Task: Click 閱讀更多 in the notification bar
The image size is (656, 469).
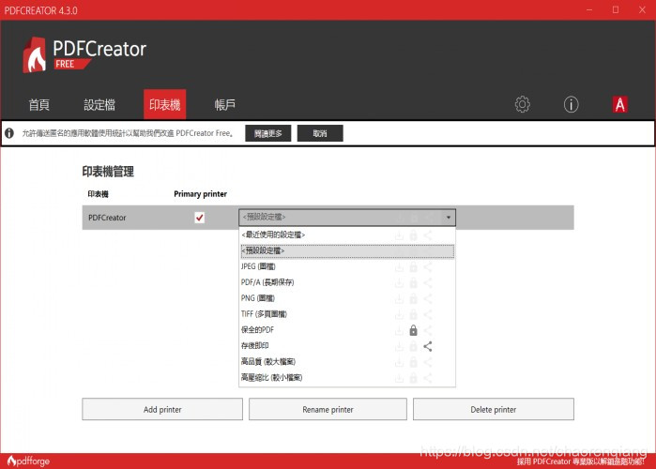Action: [267, 133]
